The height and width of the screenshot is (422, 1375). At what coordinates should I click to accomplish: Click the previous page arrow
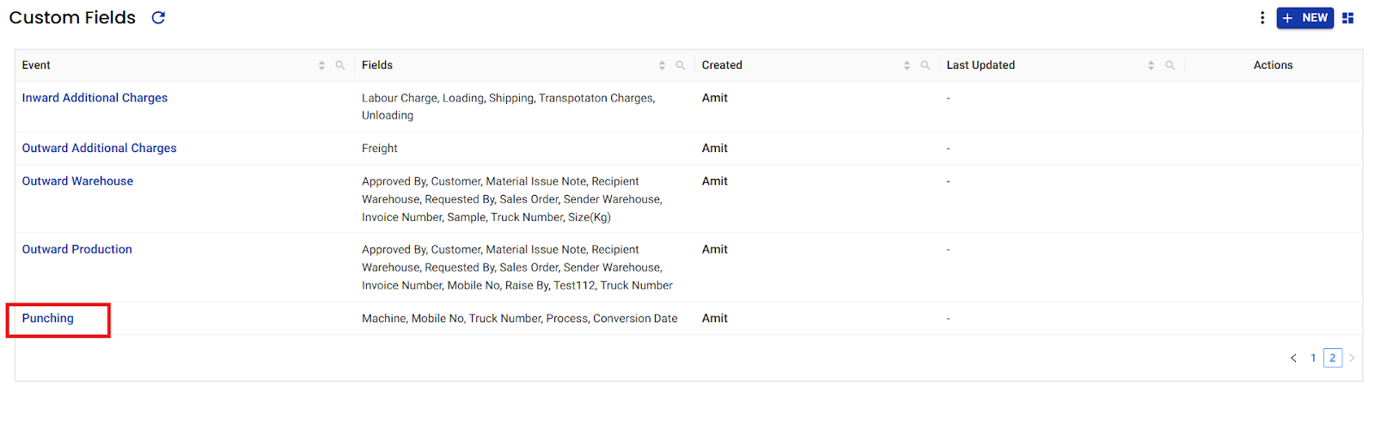point(1293,358)
